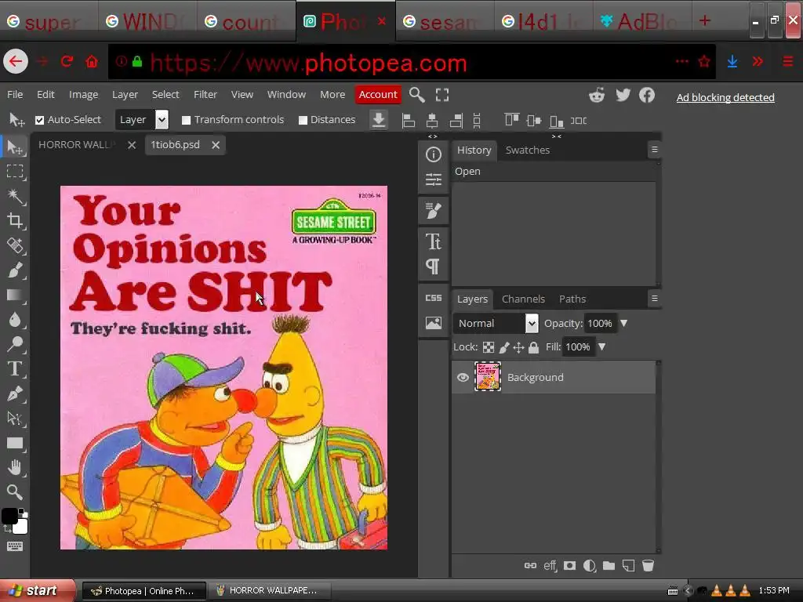Screen dimensions: 803x602
Task: Switch to the Swatches tab
Action: pos(528,150)
